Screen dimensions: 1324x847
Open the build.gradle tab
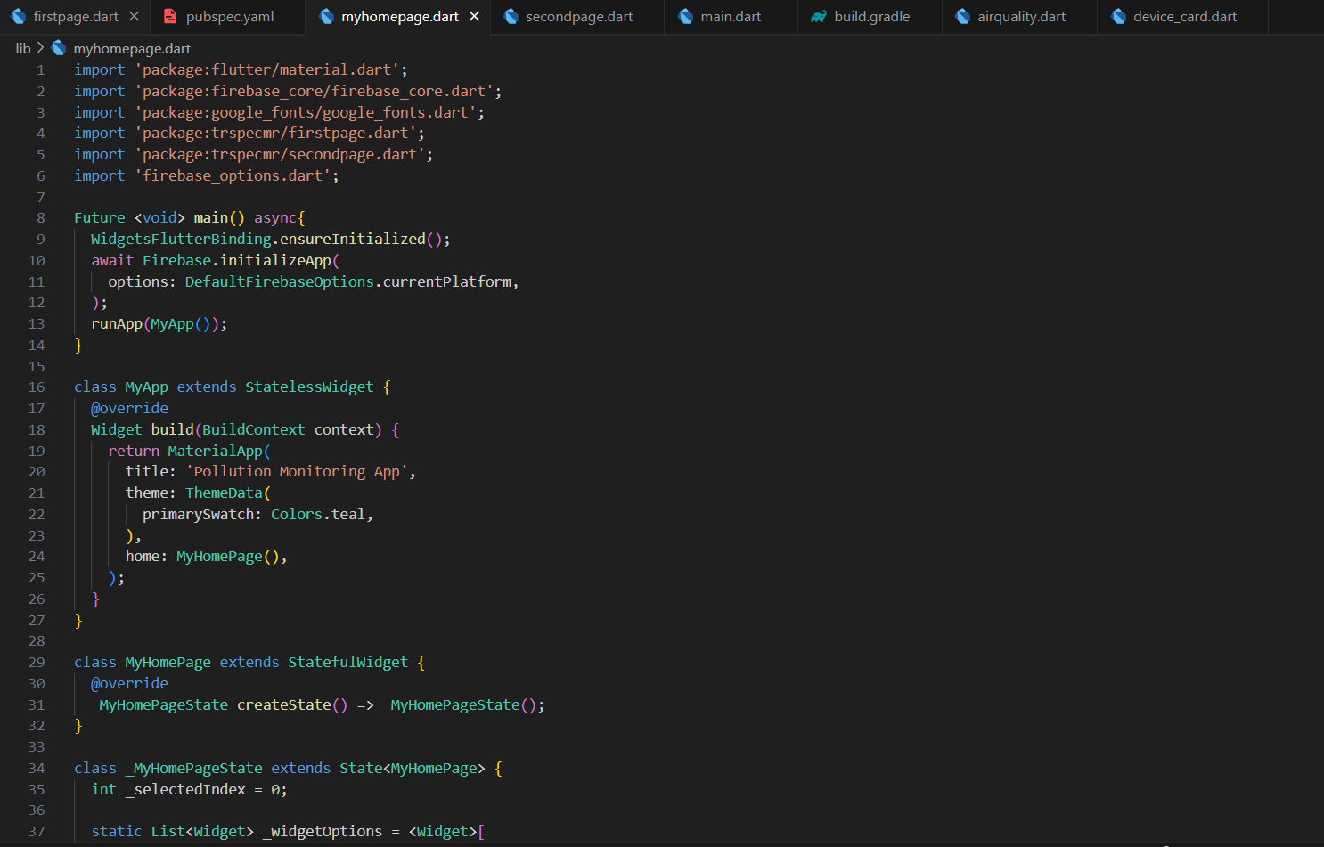click(871, 17)
